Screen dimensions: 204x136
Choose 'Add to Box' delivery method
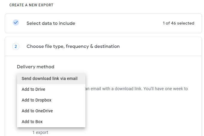pos(32,122)
